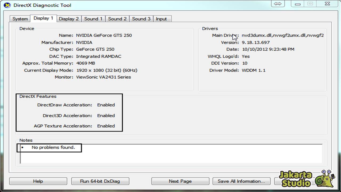Viewport: 341px width, 192px height.
Task: Click the 4069 MB memory value
Action: point(86,63)
